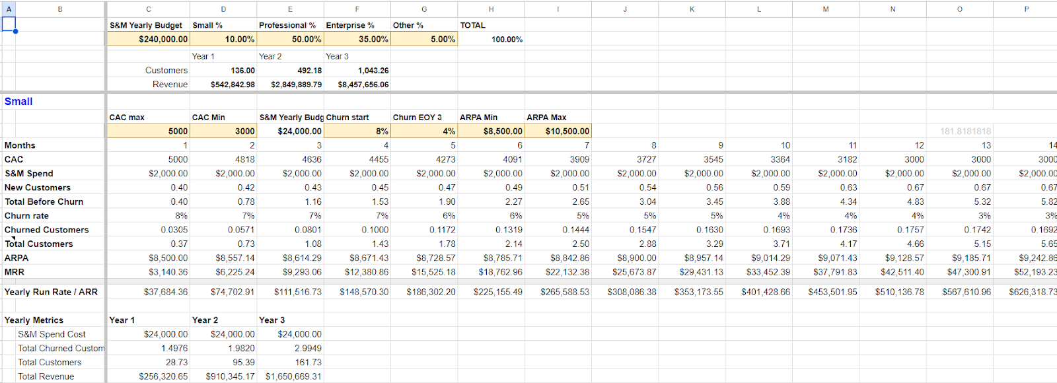Select the 95.39 Total Customers cell

(x=223, y=362)
